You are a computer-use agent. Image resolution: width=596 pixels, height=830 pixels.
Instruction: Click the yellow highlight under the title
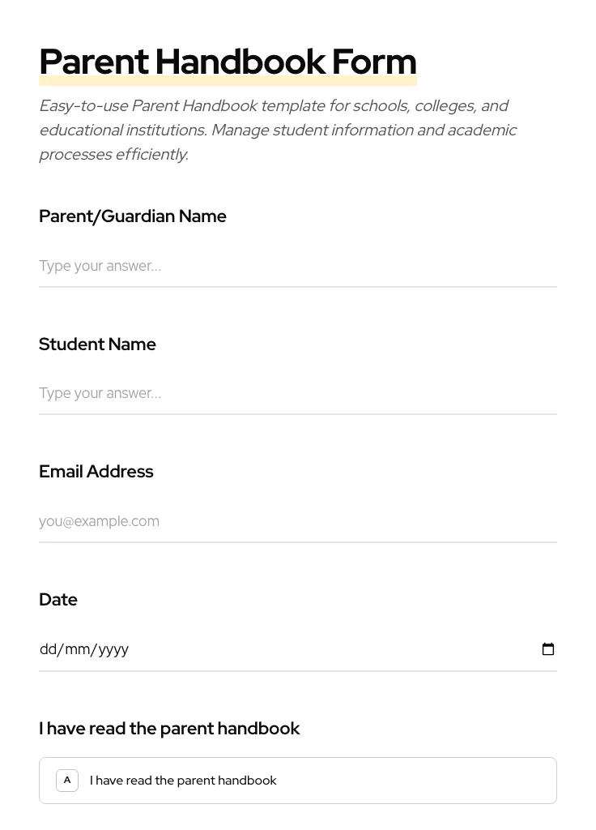228,81
